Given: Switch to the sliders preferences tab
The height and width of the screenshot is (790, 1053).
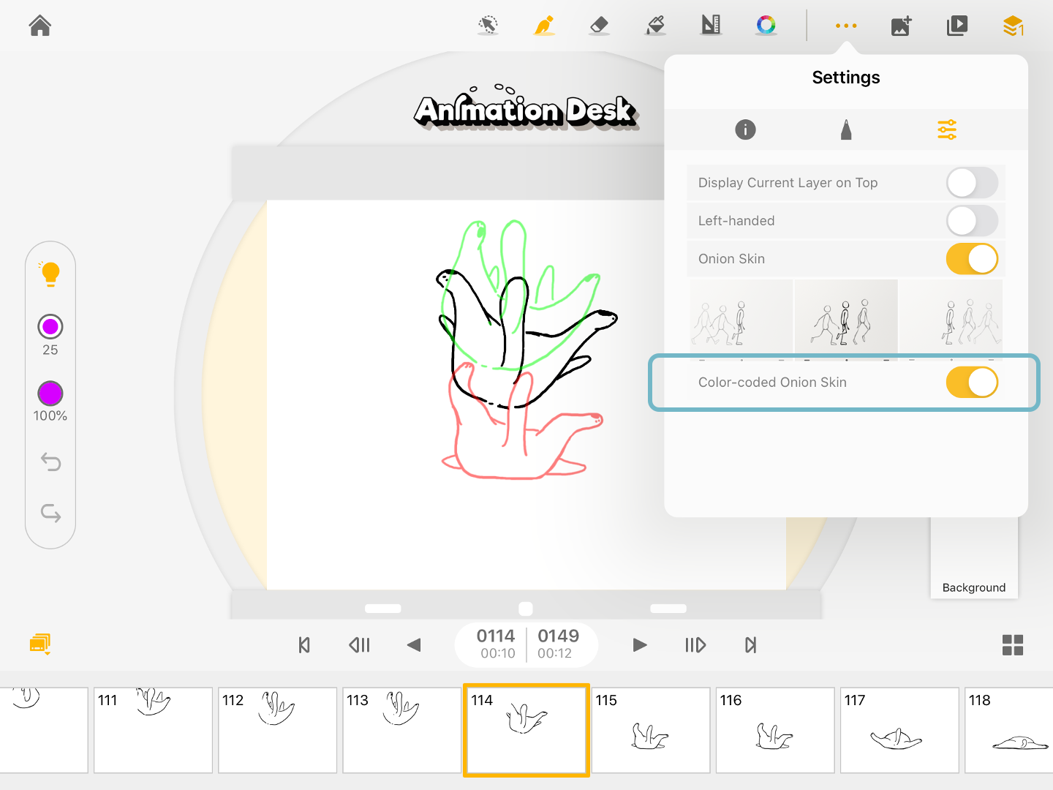Looking at the screenshot, I should (x=947, y=130).
